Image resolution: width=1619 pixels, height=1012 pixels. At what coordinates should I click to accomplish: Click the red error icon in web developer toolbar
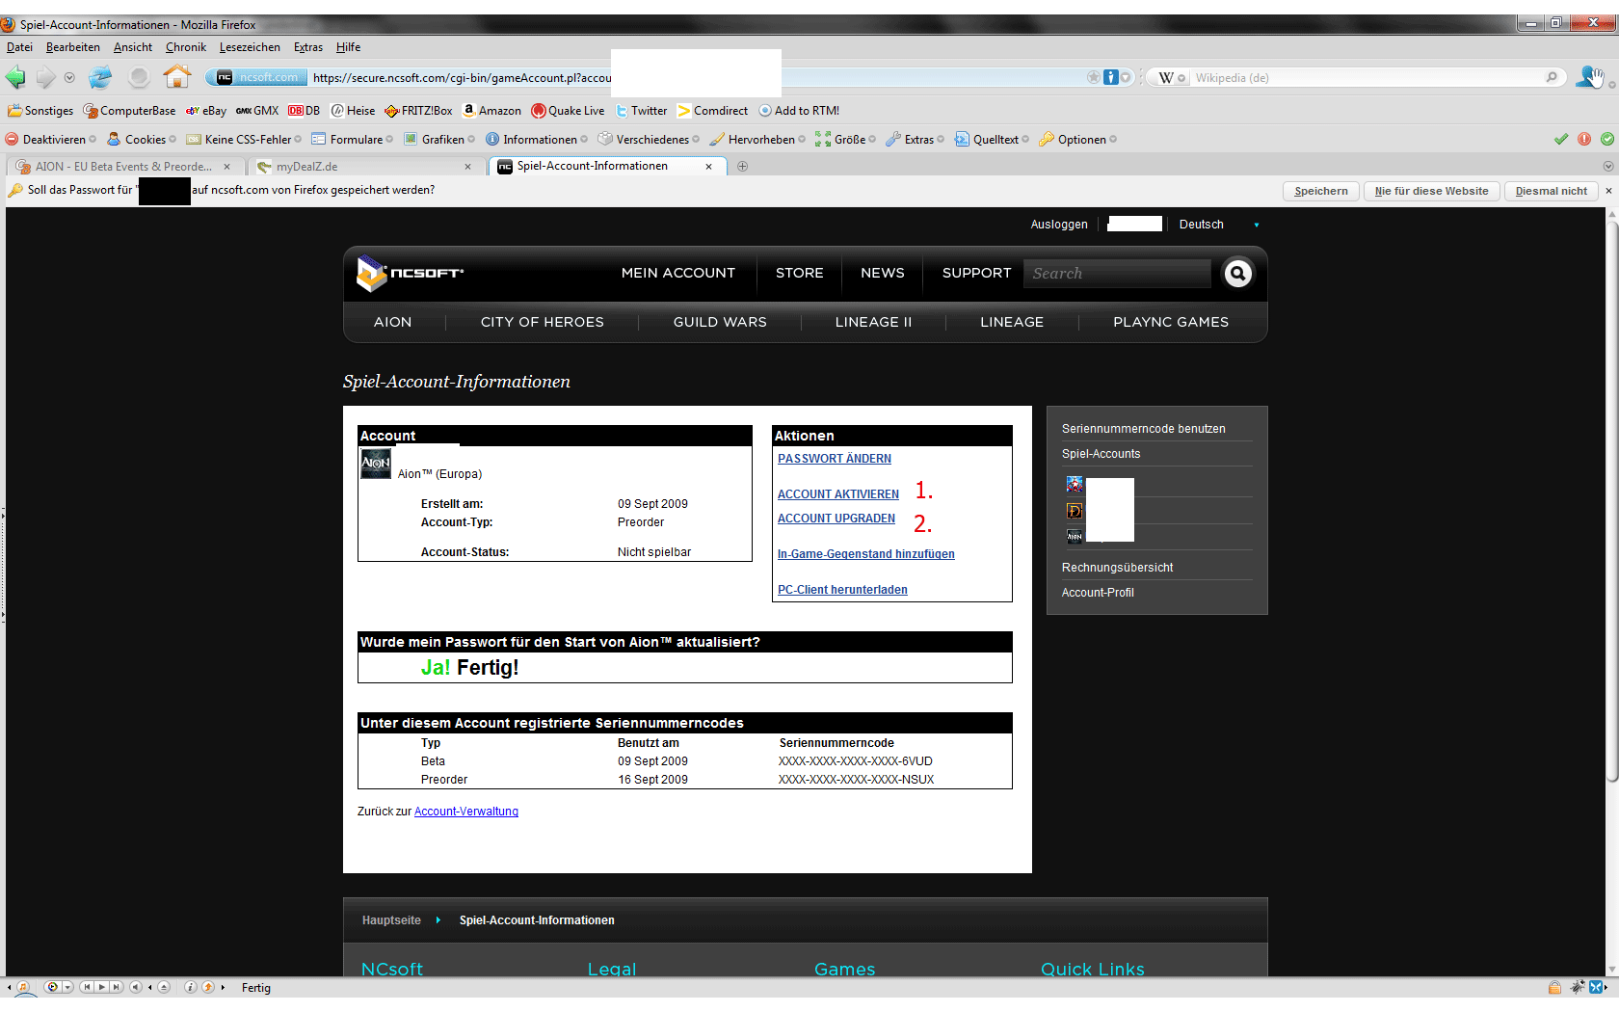(1584, 139)
